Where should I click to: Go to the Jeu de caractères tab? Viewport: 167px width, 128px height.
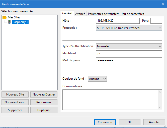(132, 14)
